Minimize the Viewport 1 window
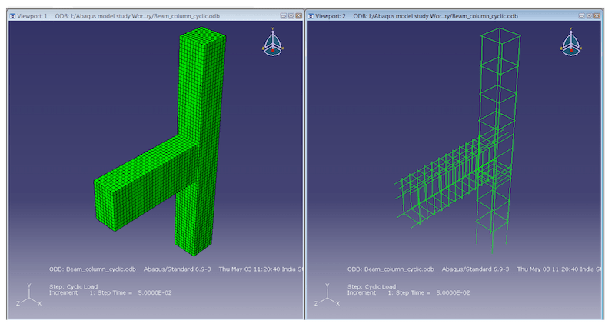The image size is (615, 334). coord(282,15)
